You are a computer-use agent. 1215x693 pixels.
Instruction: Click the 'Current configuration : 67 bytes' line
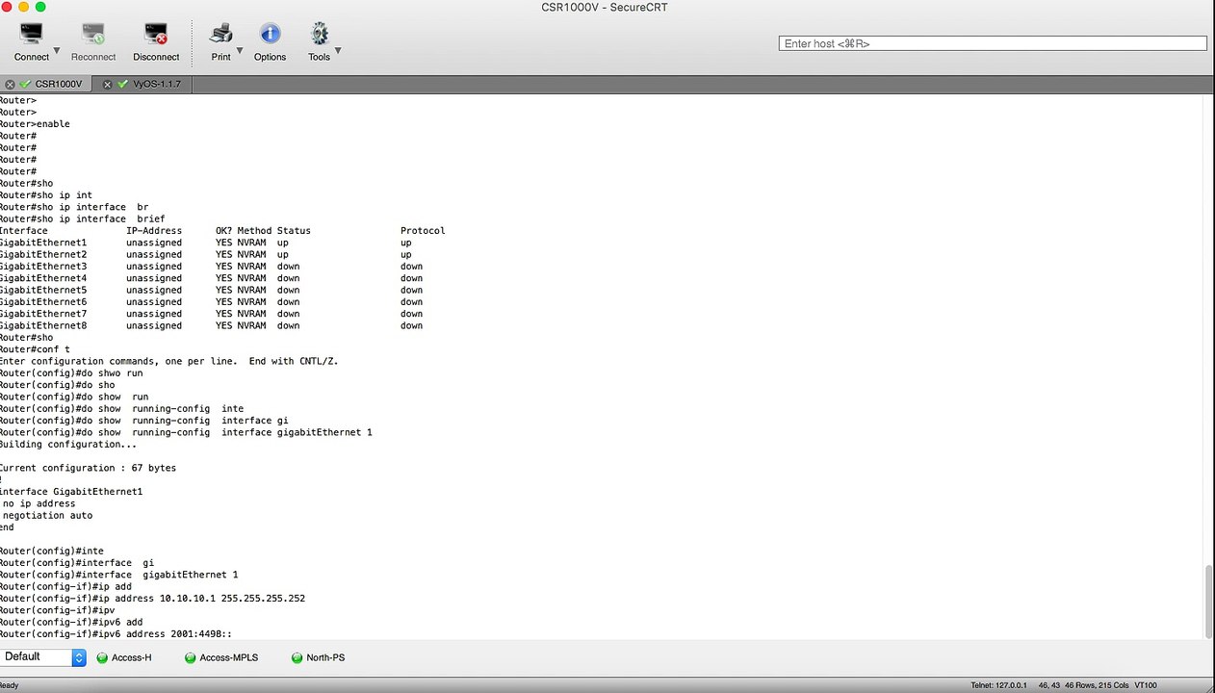[x=88, y=468]
